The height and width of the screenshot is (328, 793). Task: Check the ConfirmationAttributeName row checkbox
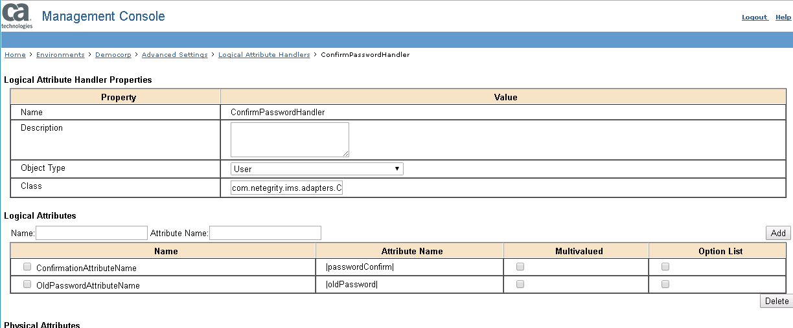[x=27, y=267]
